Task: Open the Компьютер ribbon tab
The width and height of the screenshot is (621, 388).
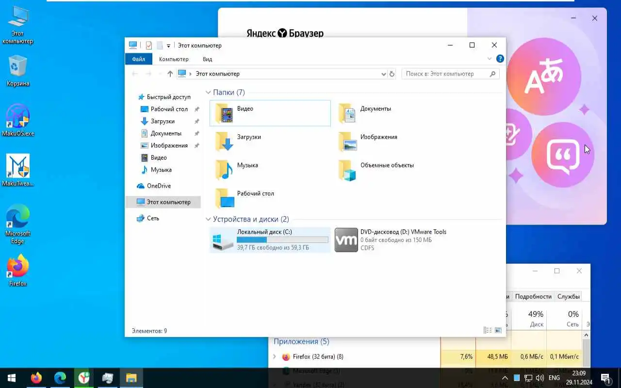Action: pos(174,59)
